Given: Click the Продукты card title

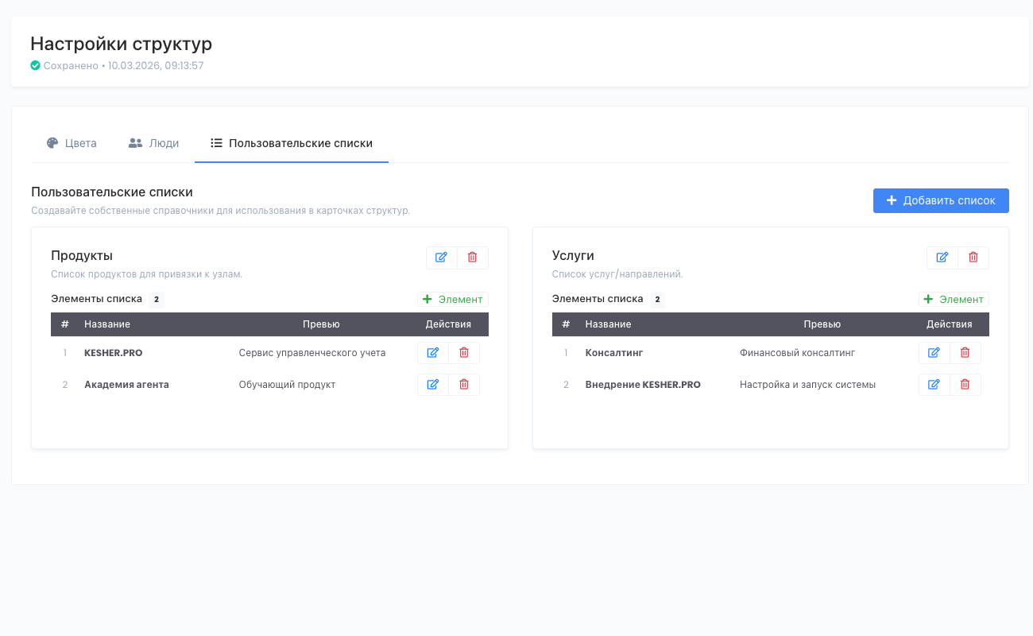Looking at the screenshot, I should pos(82,255).
